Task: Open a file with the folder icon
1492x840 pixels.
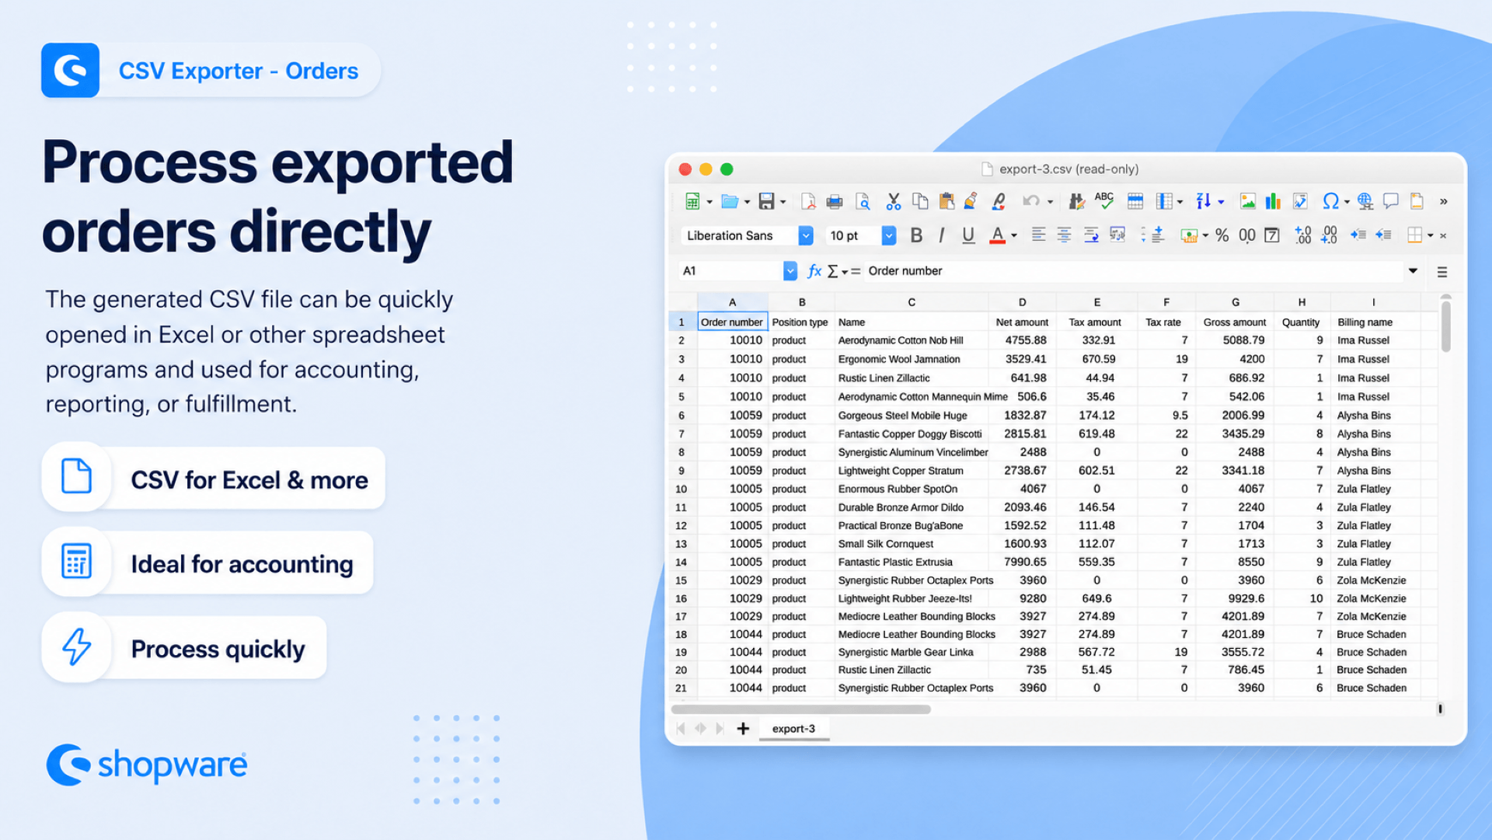Action: [x=729, y=202]
